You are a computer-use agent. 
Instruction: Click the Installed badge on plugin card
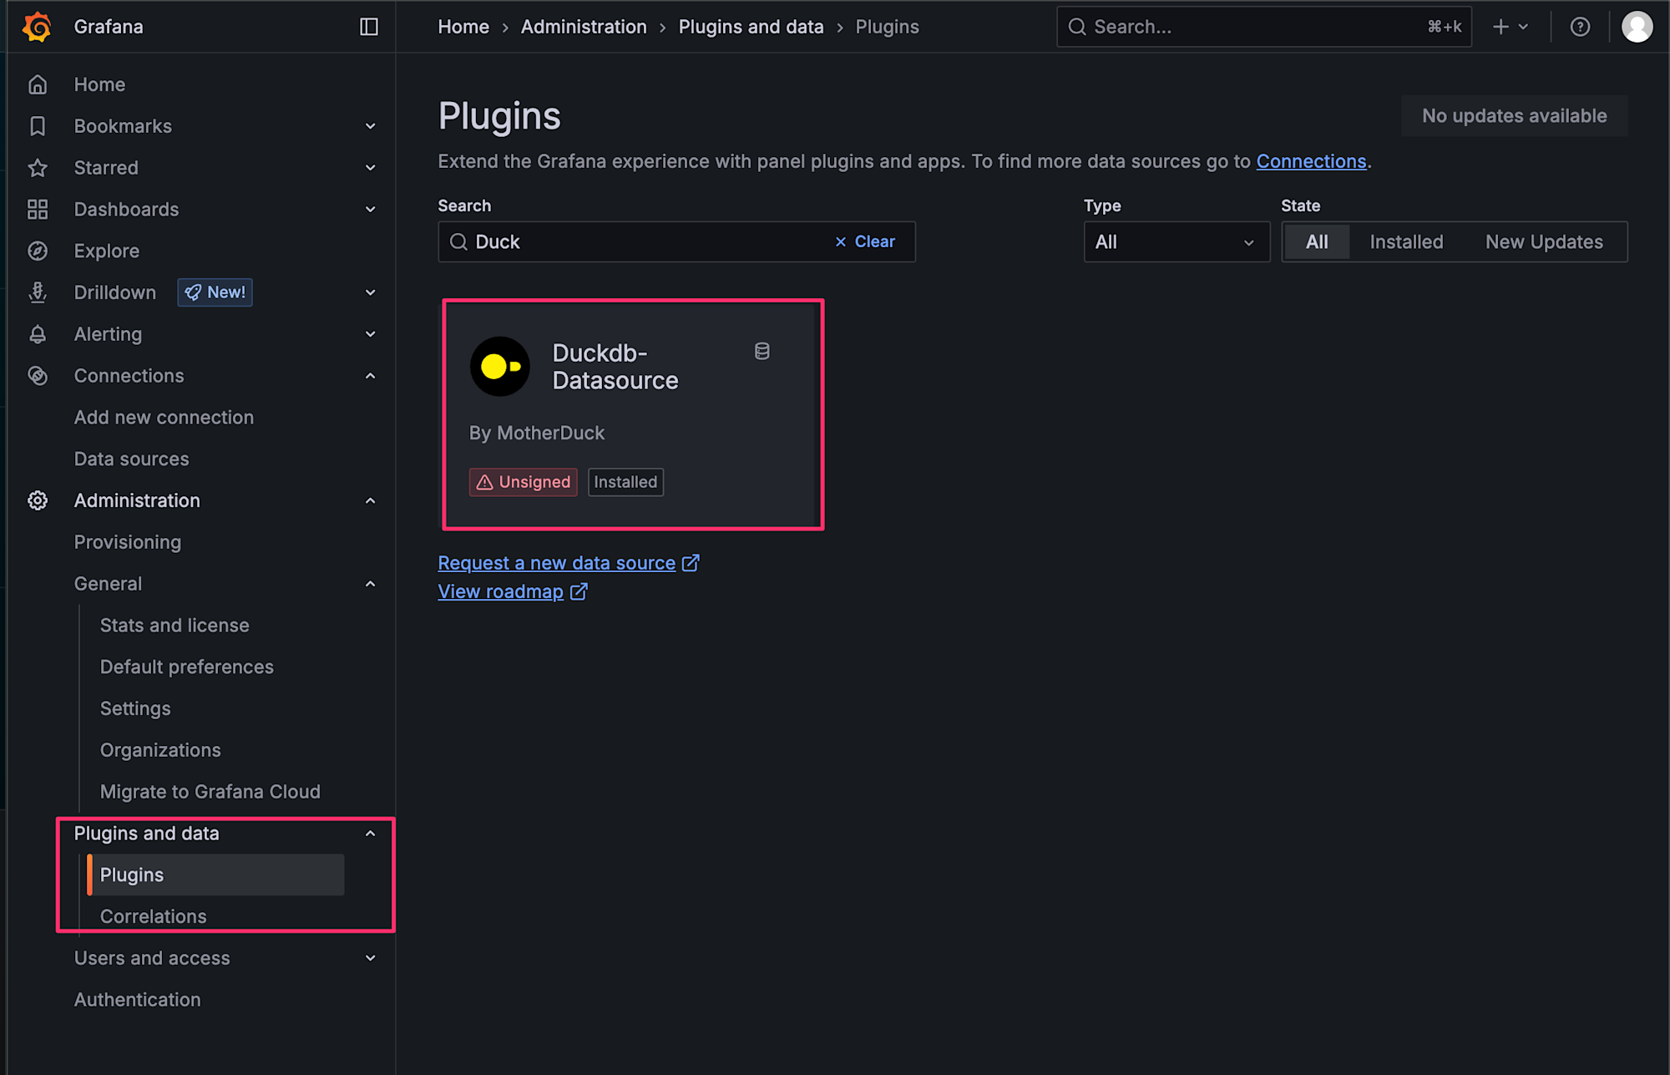tap(625, 482)
